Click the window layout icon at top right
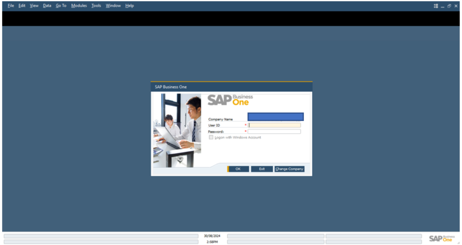 point(436,6)
